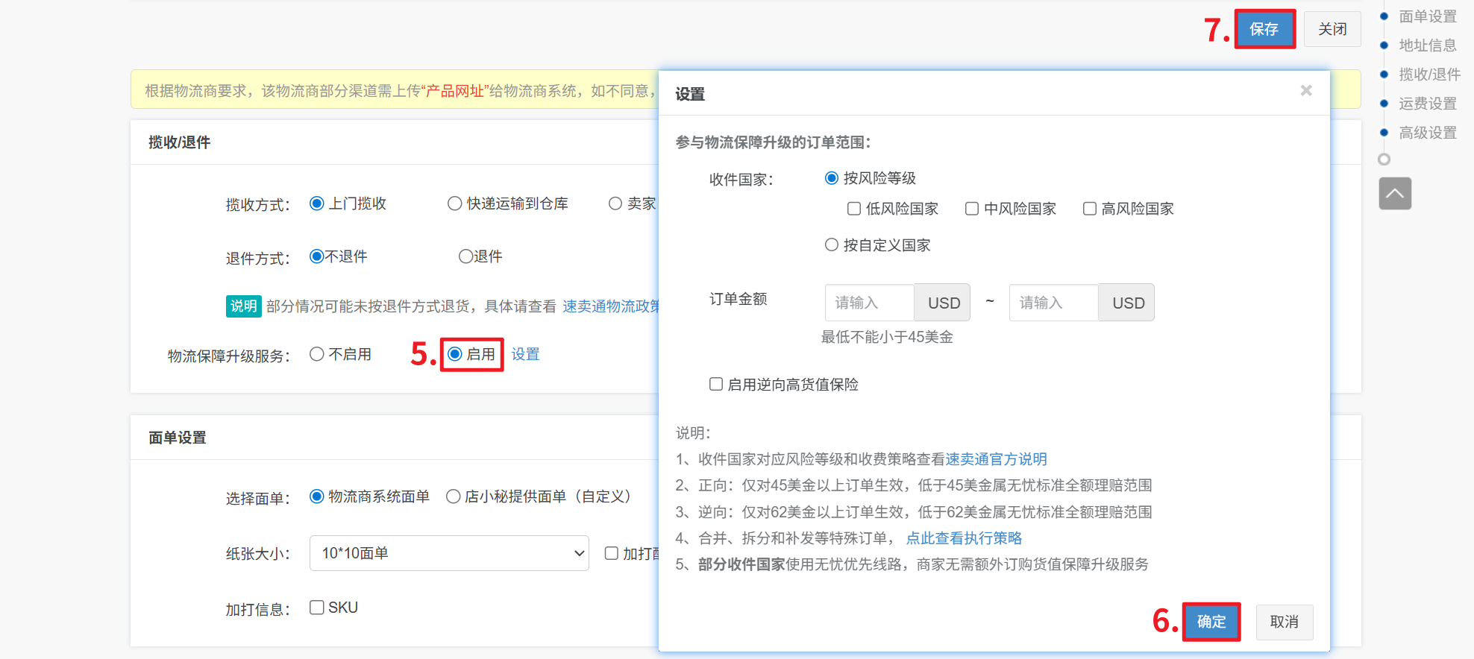
Task: Confirm settings with the 确定 button
Action: click(1211, 622)
